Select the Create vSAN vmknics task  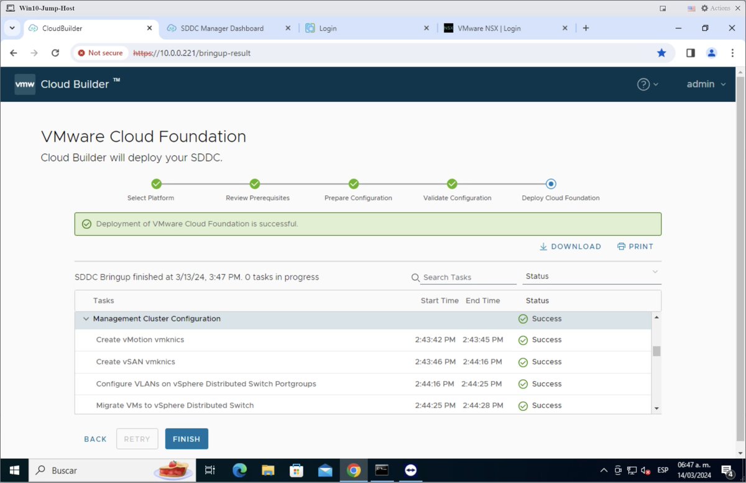363,362
